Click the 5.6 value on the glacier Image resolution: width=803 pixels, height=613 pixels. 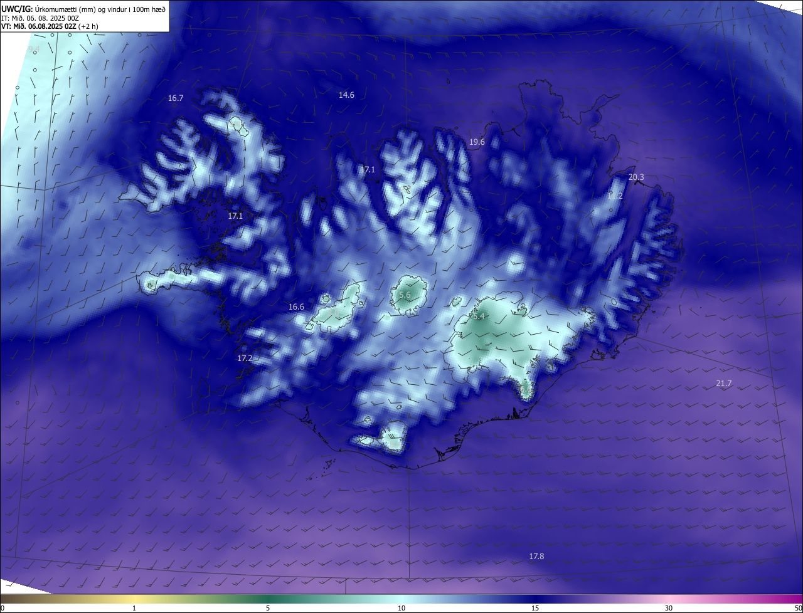tap(405, 295)
